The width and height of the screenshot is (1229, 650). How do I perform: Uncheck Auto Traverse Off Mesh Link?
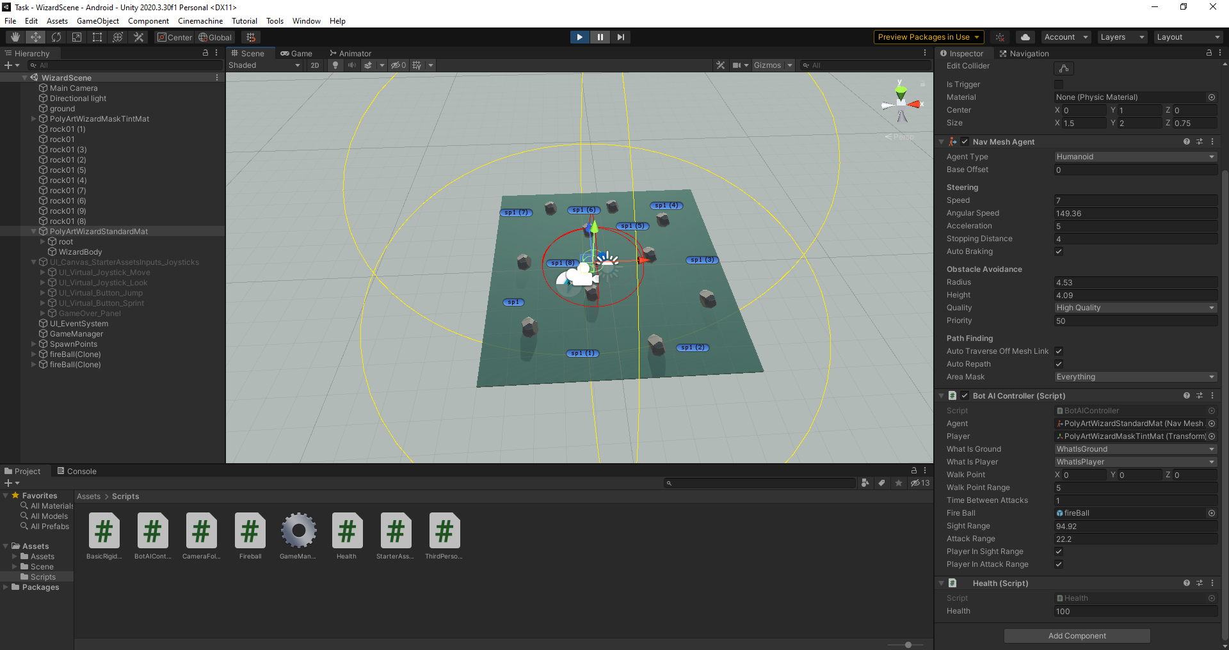point(1059,351)
